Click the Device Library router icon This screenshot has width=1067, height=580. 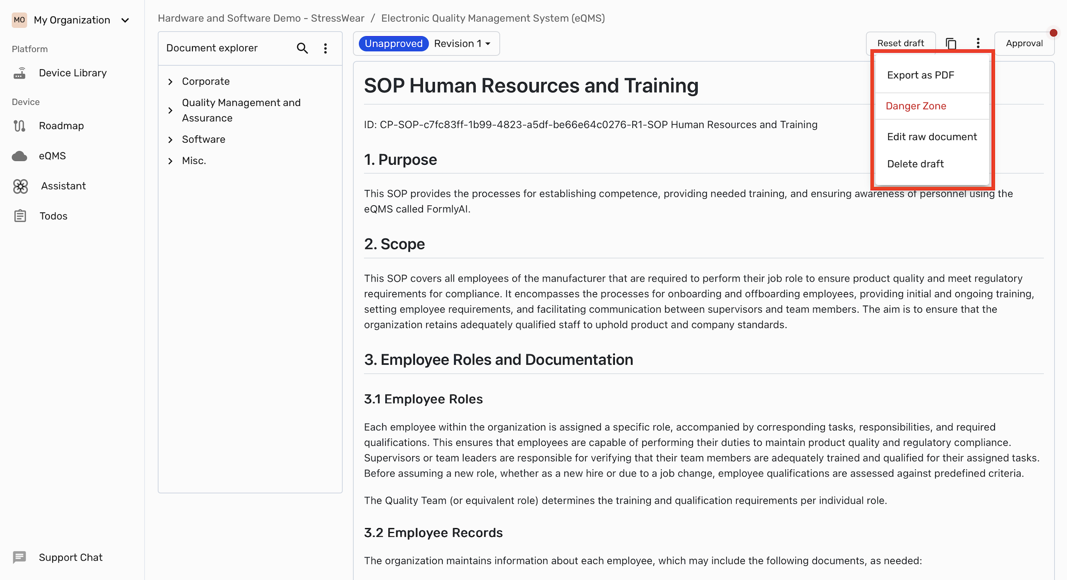[x=20, y=73]
